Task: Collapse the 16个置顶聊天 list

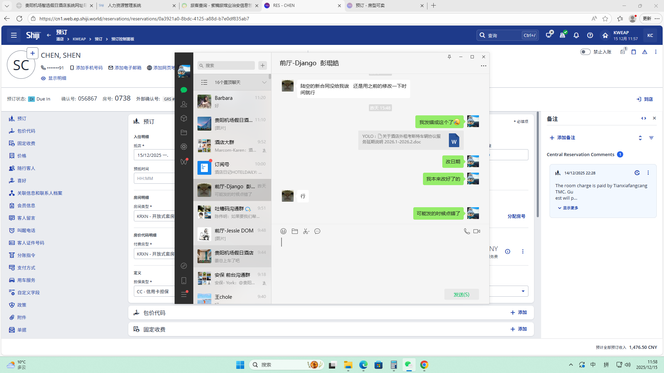Action: (x=264, y=83)
